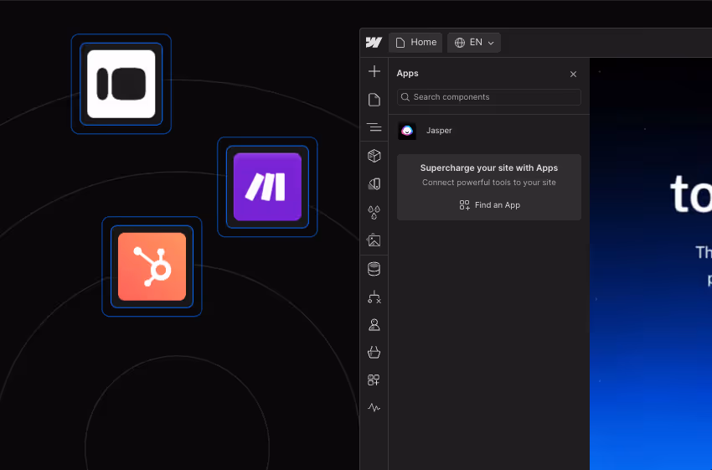Click the HubSpot orange app tile

(152, 266)
